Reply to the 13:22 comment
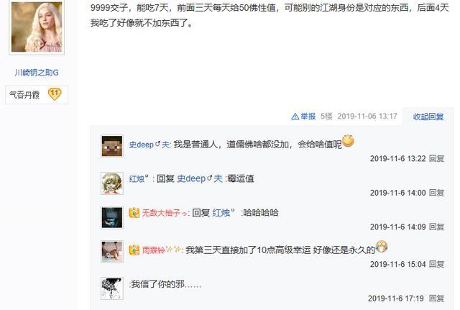Viewport: 460px width, 310px height. [436, 158]
